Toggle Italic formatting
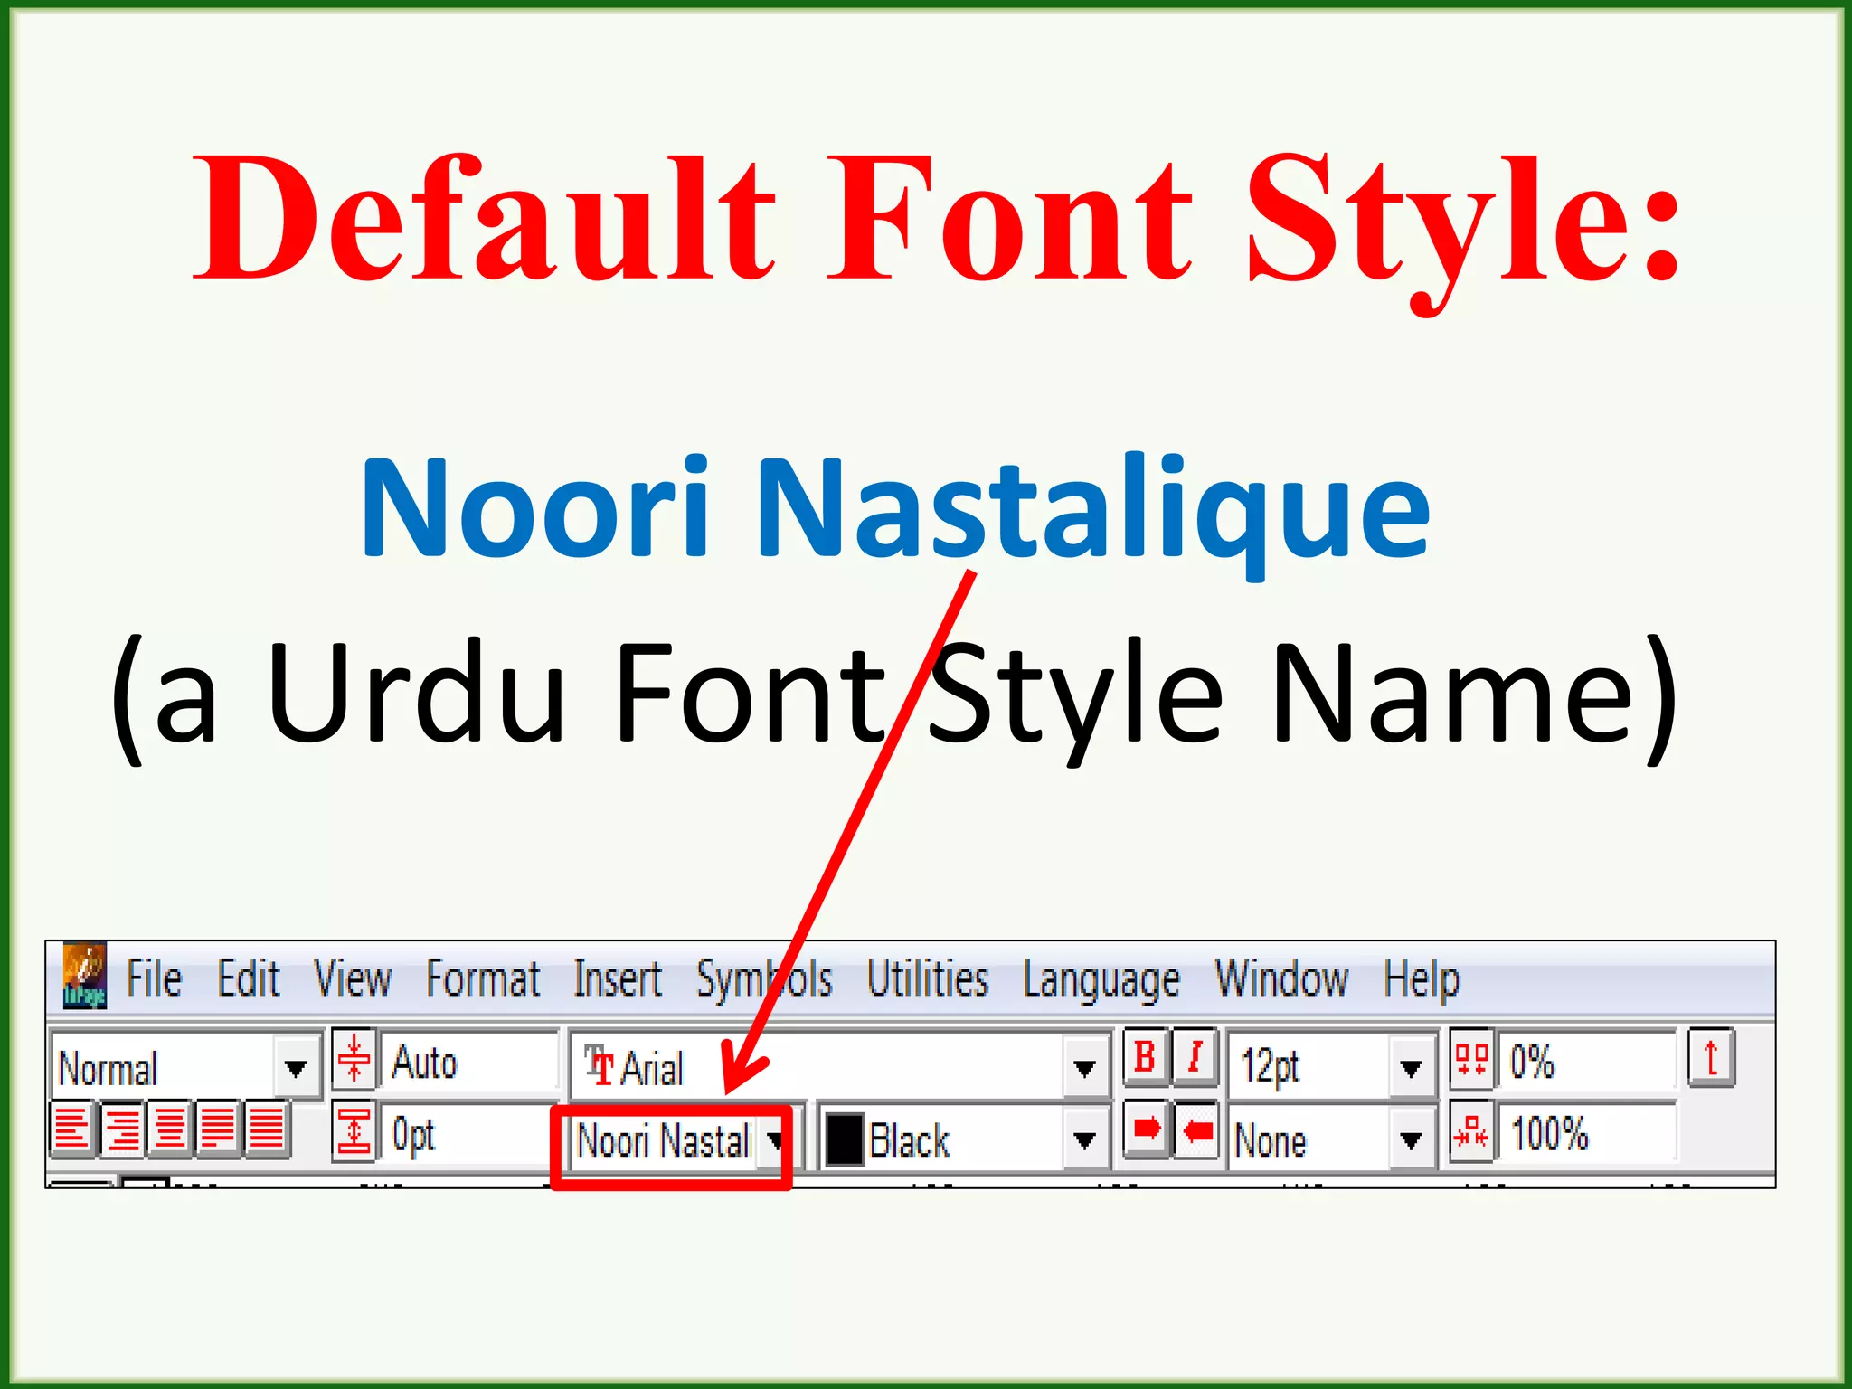The height and width of the screenshot is (1389, 1852). coord(1195,1057)
